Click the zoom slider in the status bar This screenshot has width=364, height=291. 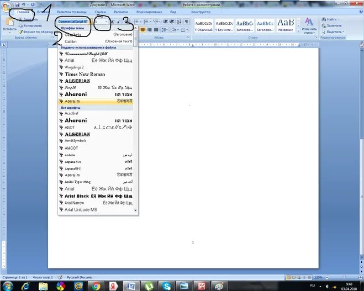(344, 277)
